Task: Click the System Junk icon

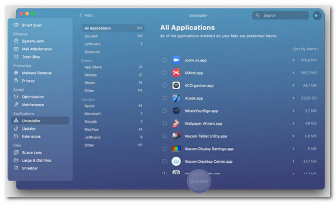Action: (x=16, y=41)
